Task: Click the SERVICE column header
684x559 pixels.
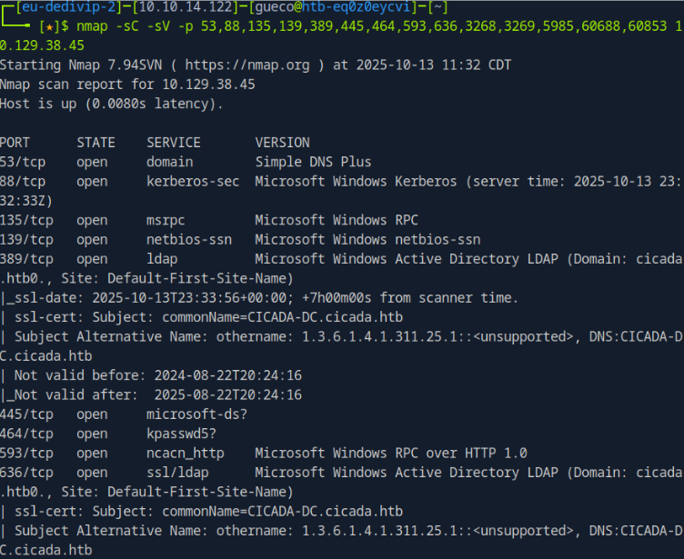Action: (173, 143)
